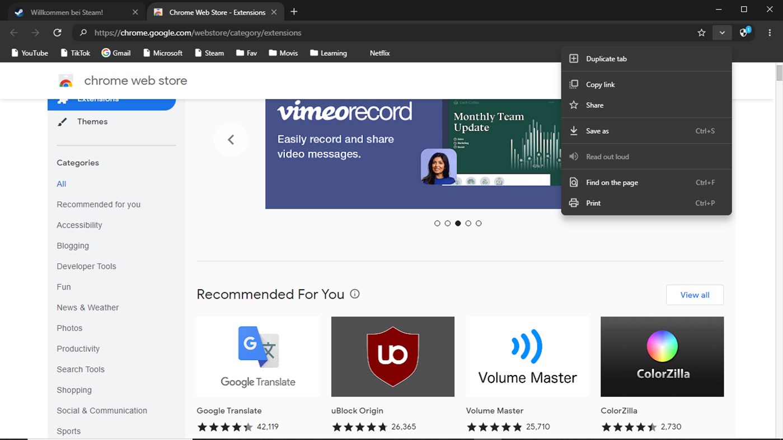
Task: Choose Print from the open menu
Action: (593, 203)
